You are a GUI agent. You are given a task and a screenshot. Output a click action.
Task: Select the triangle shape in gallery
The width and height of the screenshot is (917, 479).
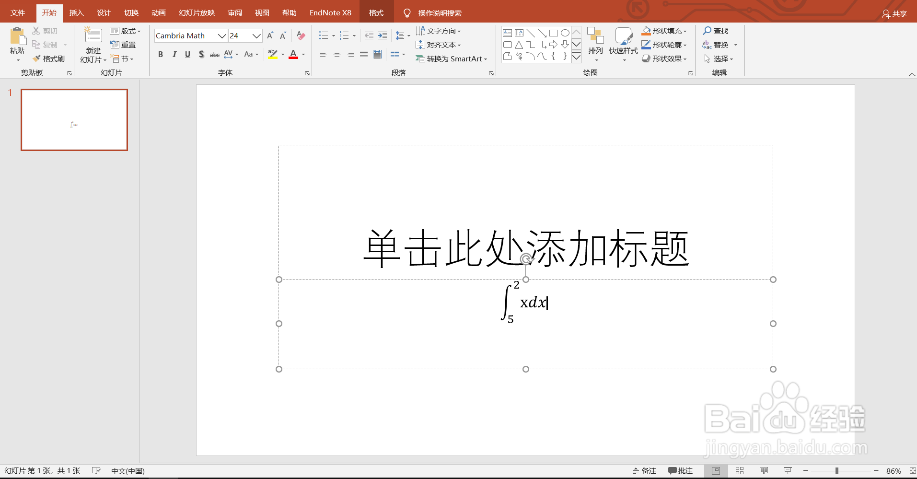(x=519, y=45)
